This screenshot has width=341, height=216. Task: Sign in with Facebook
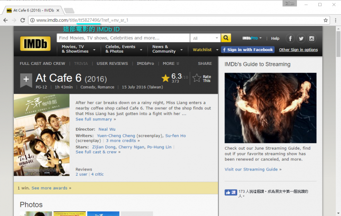(248, 50)
